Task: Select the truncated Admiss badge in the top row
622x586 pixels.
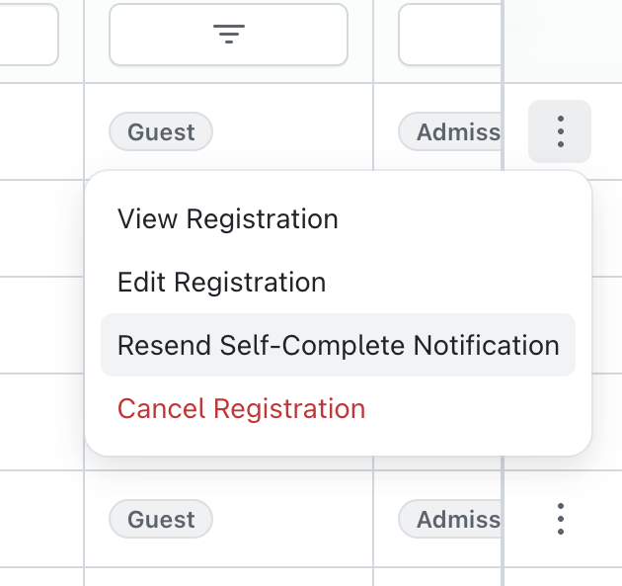Action: tap(450, 131)
